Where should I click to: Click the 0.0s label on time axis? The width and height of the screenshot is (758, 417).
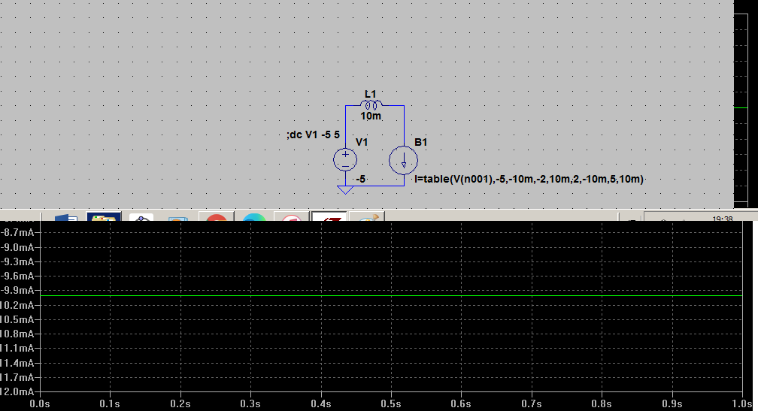pos(40,404)
